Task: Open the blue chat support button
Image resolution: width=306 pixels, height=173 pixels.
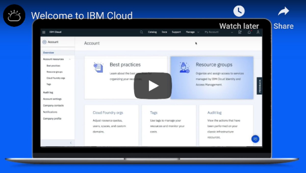Action: tap(255, 139)
